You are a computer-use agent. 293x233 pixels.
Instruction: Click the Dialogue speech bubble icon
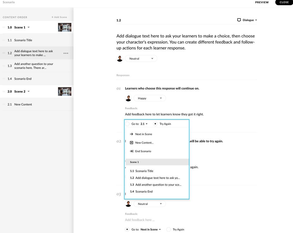pos(239,20)
